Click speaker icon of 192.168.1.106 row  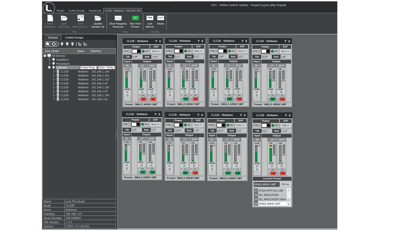[58, 72]
